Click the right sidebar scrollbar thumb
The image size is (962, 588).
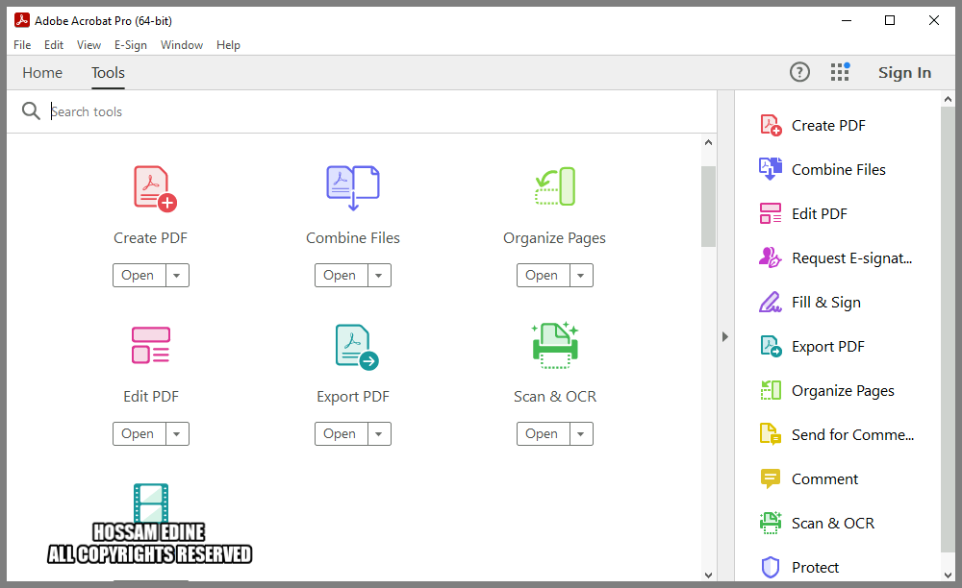click(x=948, y=330)
